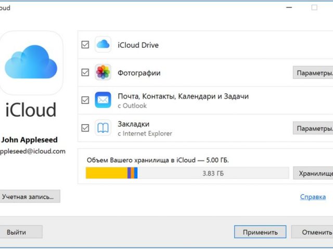This screenshot has width=333, height=249.
Task: Click the Учетная запись button
Action: (x=30, y=197)
